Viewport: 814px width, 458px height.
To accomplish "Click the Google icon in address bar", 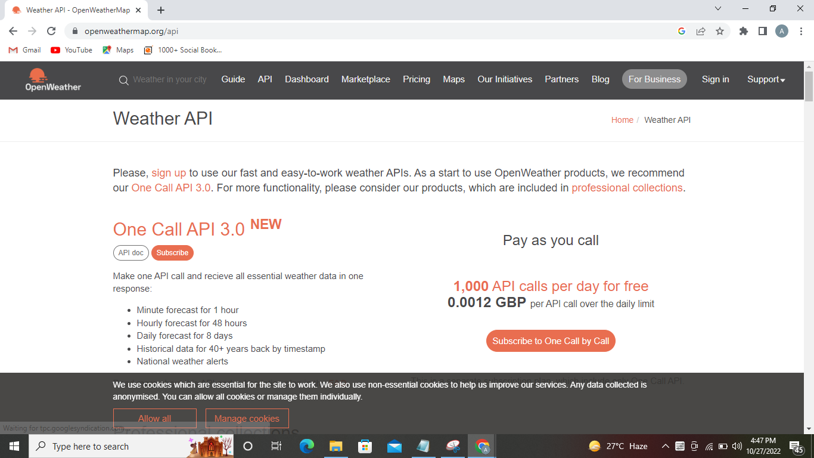I will click(x=682, y=31).
